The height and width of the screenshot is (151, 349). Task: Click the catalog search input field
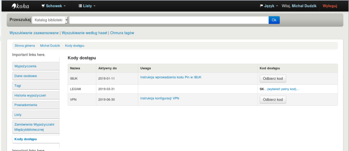169,20
